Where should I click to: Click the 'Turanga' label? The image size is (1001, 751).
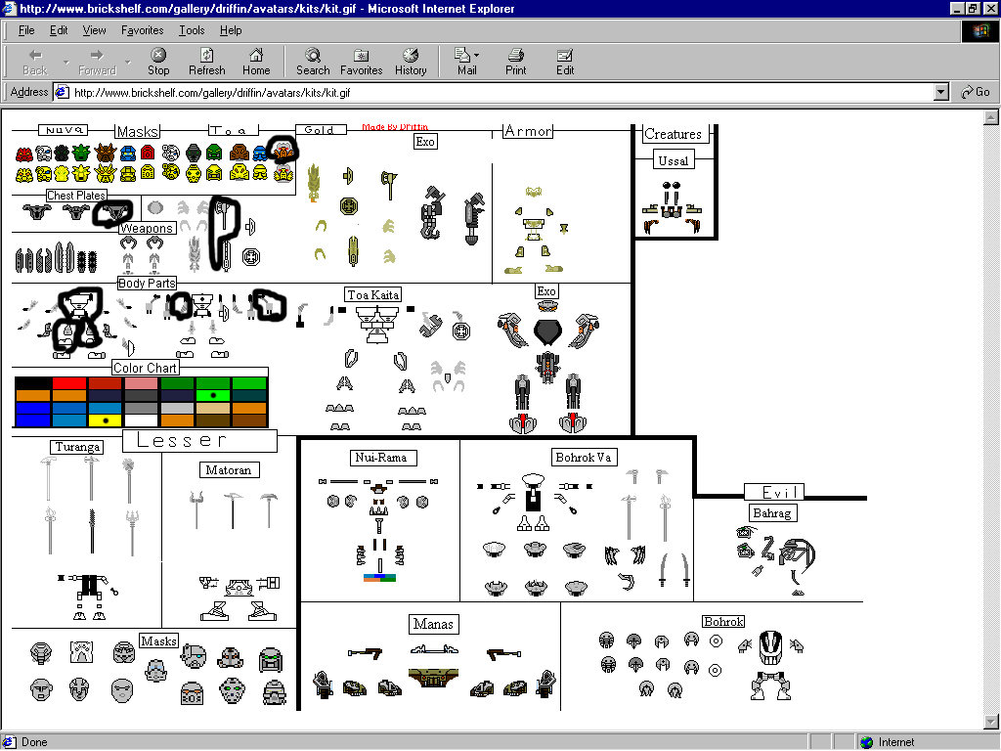(x=77, y=446)
